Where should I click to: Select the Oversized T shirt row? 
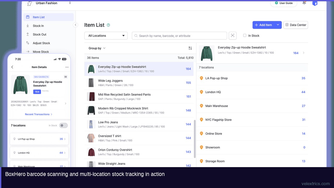[x=139, y=138]
